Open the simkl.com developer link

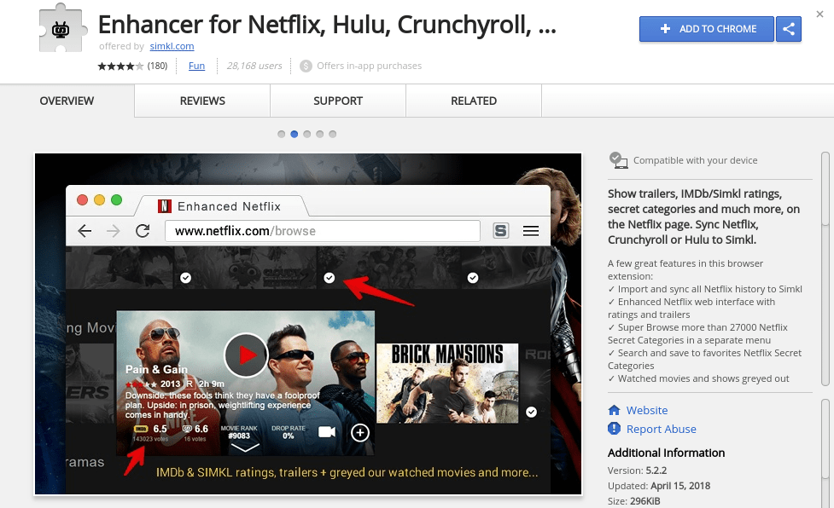point(171,46)
